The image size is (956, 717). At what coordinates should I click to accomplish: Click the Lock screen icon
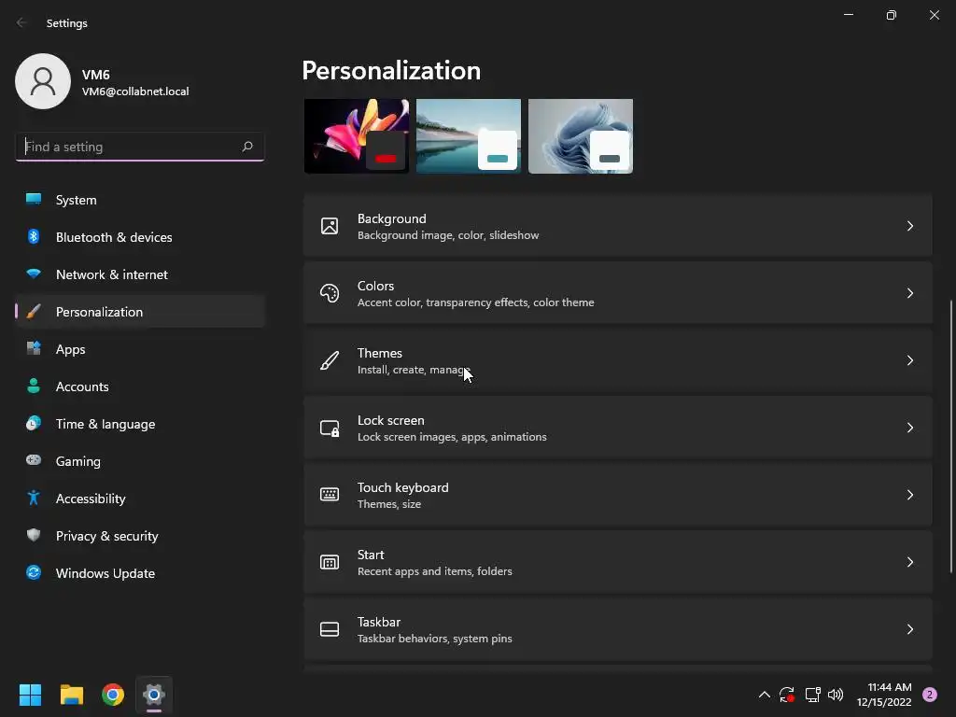pos(330,428)
